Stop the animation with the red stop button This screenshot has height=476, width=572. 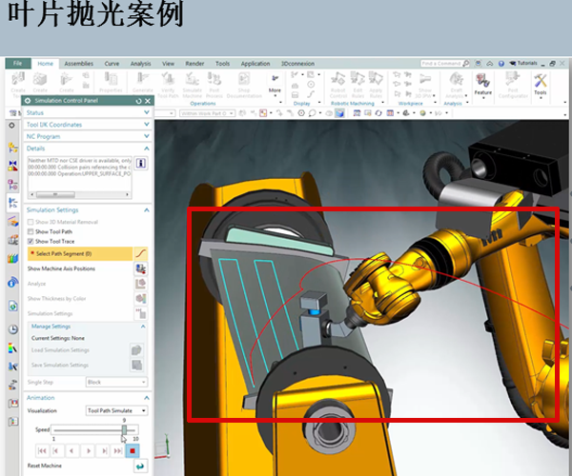pos(132,450)
